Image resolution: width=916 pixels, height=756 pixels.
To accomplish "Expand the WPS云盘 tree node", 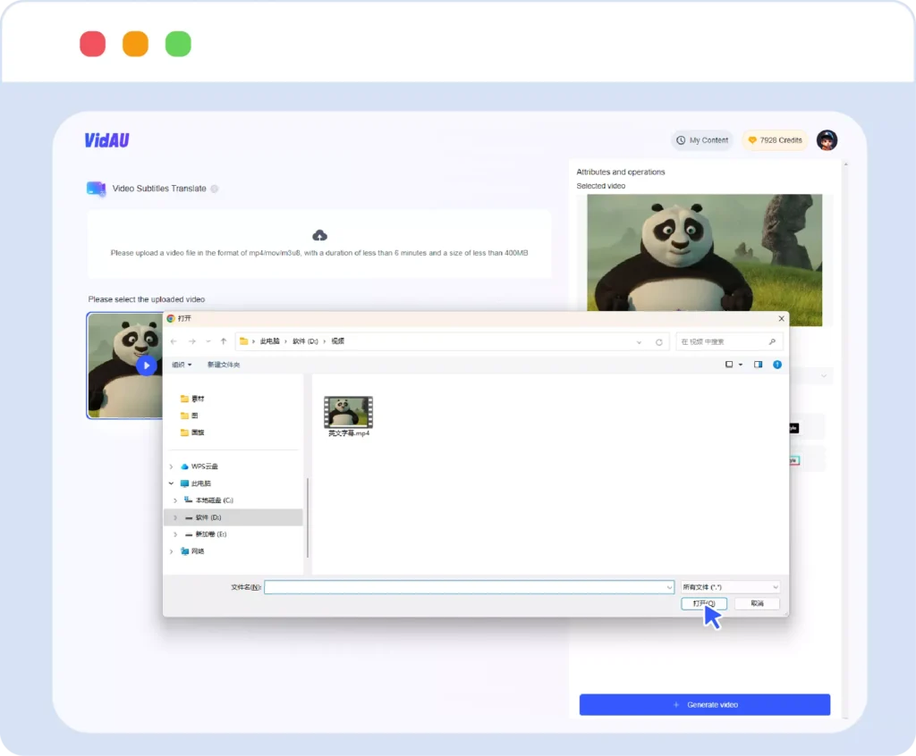I will 171,466.
